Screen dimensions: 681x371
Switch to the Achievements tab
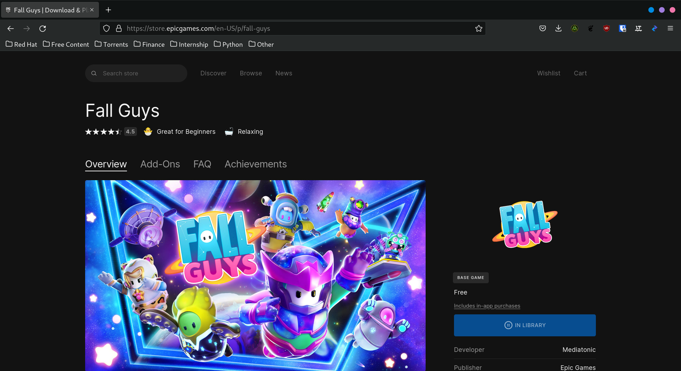pyautogui.click(x=255, y=164)
